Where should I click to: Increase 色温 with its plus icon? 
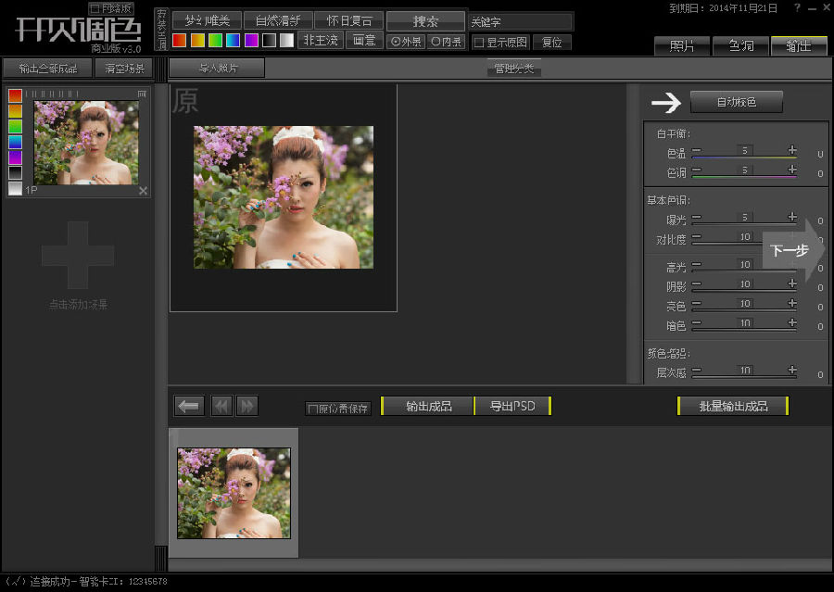[792, 150]
